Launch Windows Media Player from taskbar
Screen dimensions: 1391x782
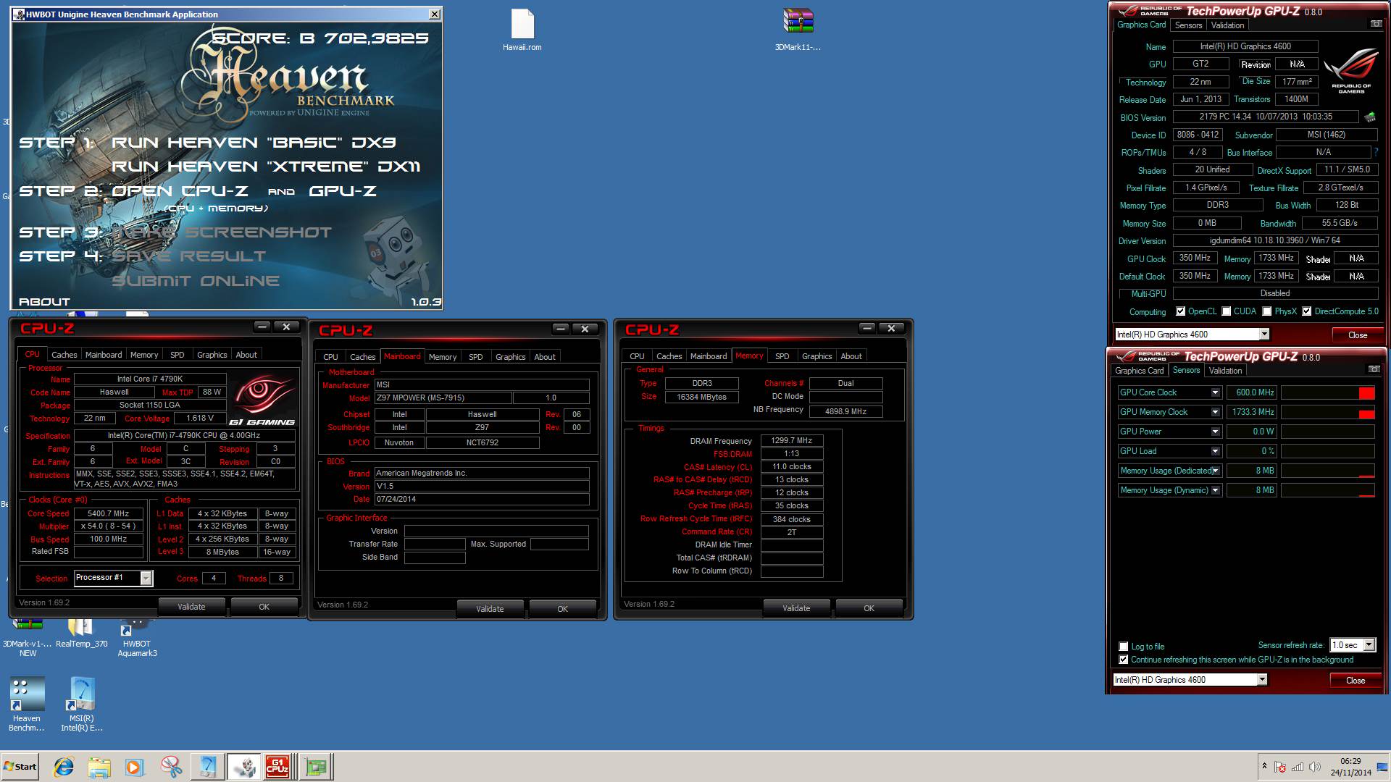(x=135, y=767)
